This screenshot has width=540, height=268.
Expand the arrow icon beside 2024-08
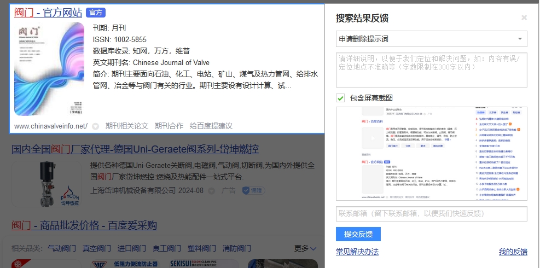(x=211, y=191)
